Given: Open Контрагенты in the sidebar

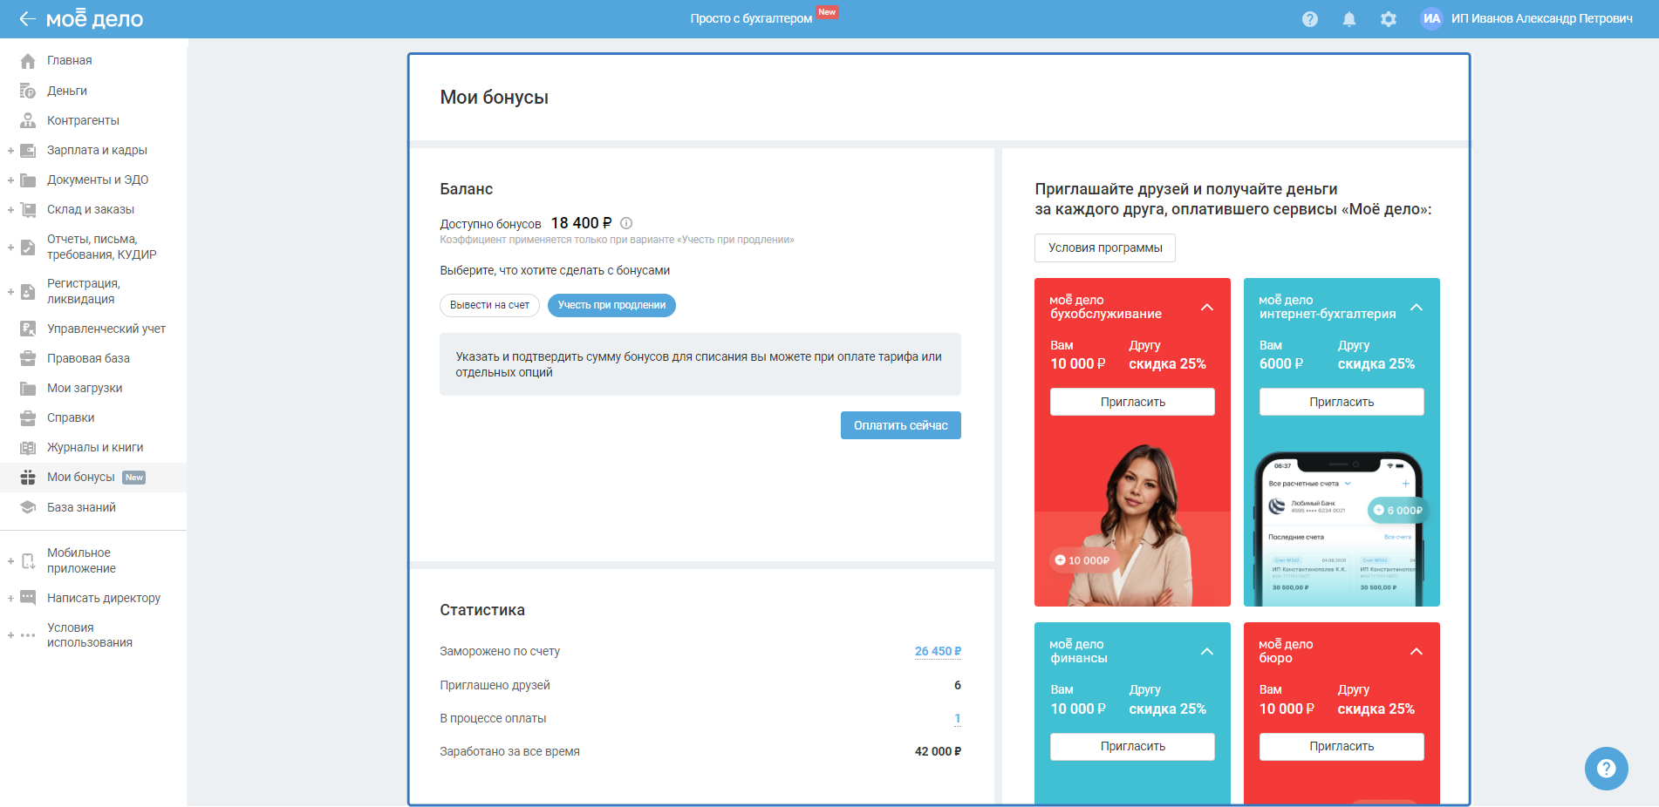Looking at the screenshot, I should [x=83, y=120].
